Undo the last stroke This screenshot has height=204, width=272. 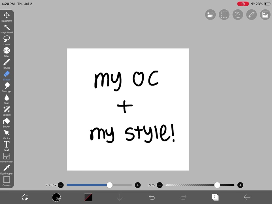pos(152,197)
